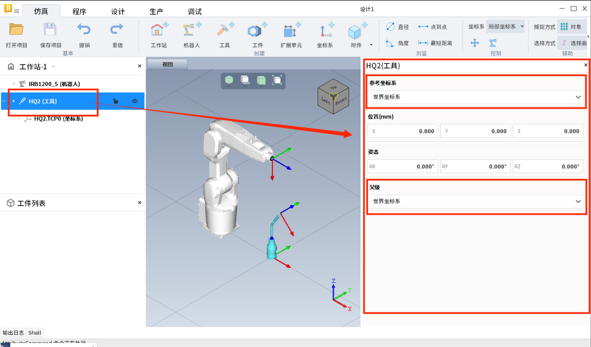
Task: Toggle 对象 snap mode
Action: (571, 27)
